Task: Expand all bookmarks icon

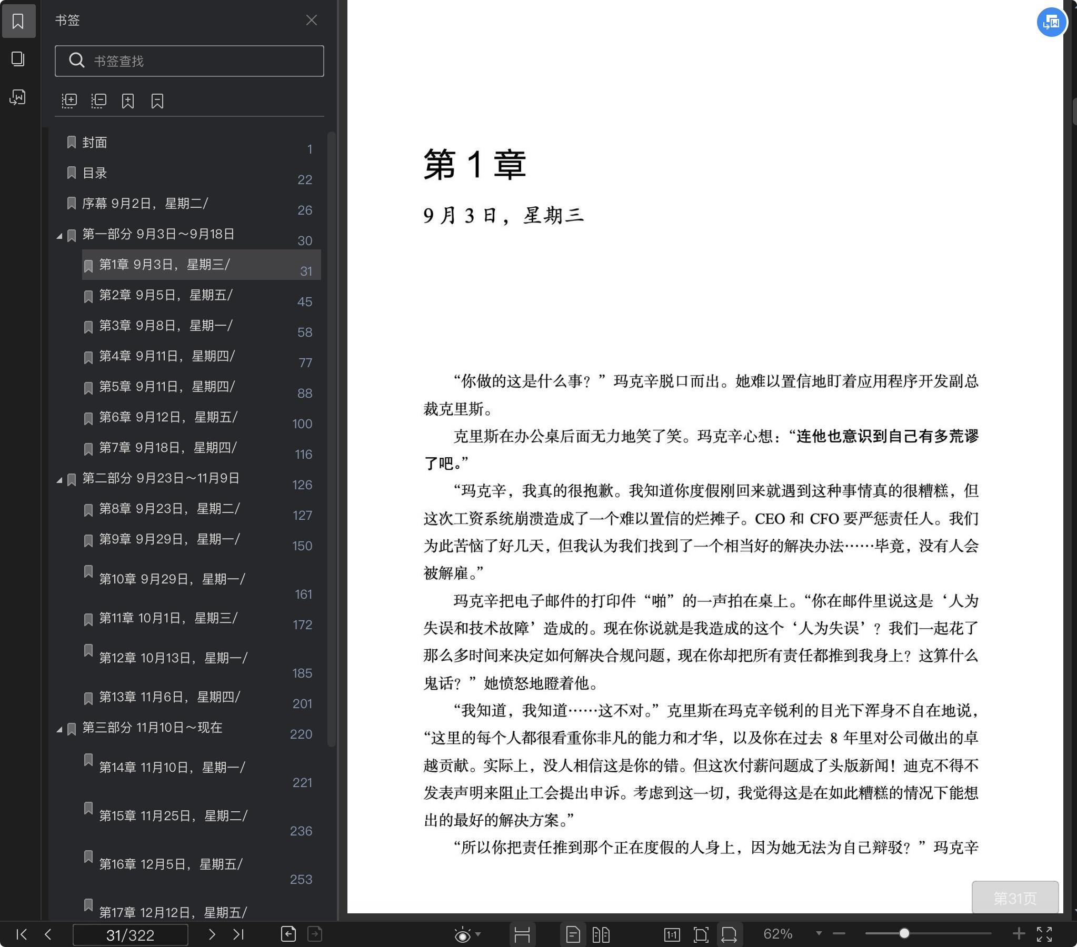Action: coord(69,100)
